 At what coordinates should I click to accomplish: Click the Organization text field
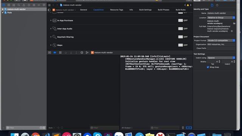(x=221, y=45)
